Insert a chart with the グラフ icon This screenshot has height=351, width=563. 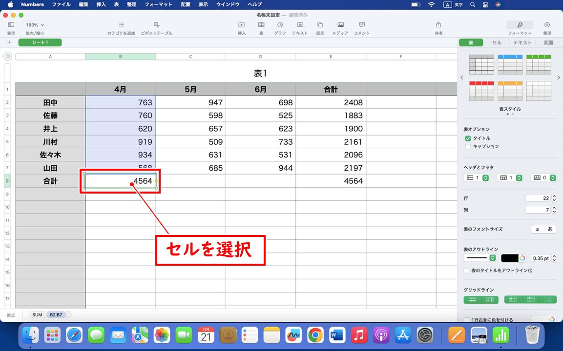click(x=281, y=27)
